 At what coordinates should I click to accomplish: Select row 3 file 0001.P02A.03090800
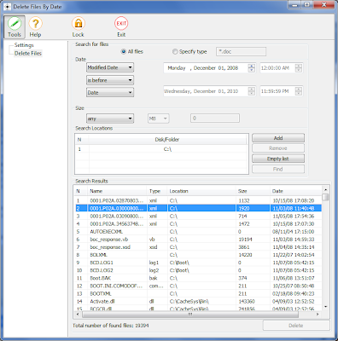(199, 217)
